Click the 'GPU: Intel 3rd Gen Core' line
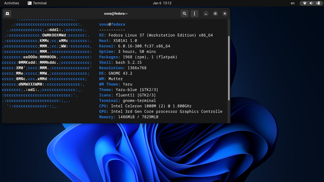 [161, 111]
